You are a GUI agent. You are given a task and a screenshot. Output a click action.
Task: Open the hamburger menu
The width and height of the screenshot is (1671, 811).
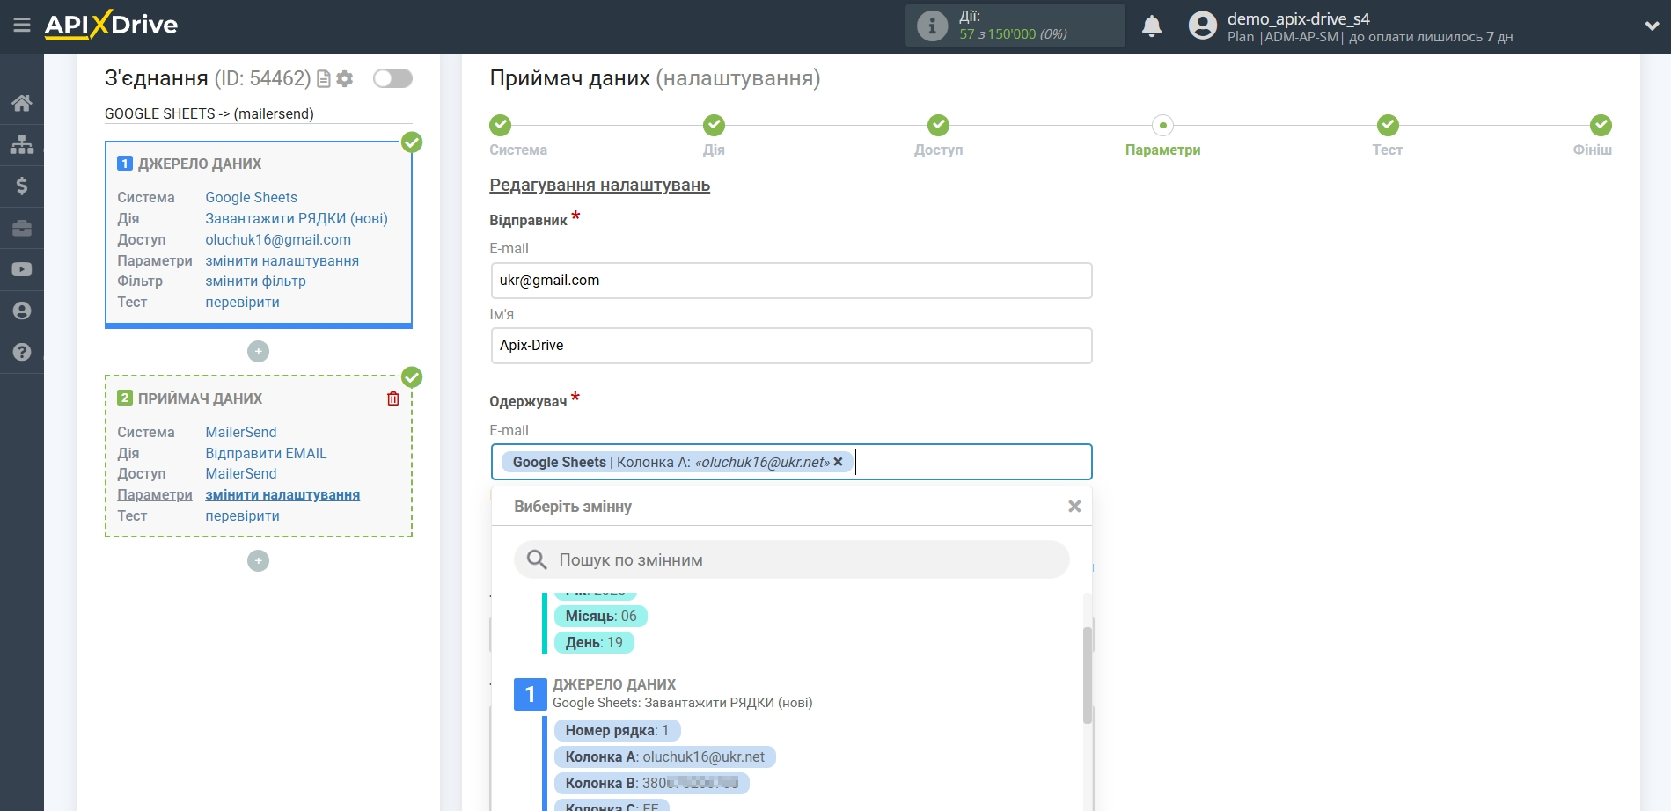coord(22,25)
